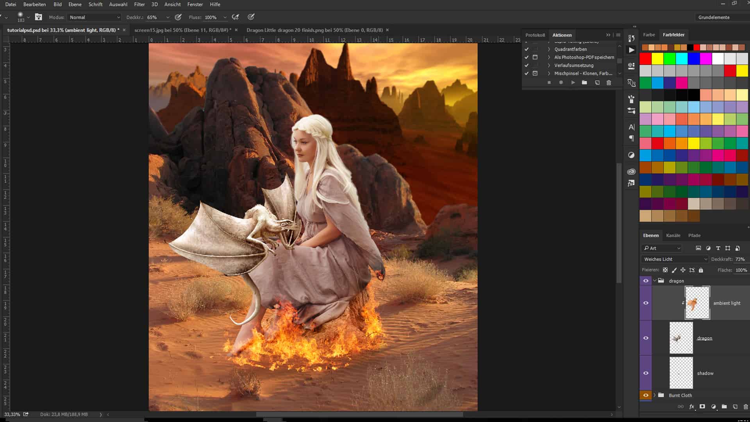
Task: Delete the selected action
Action: (x=609, y=82)
